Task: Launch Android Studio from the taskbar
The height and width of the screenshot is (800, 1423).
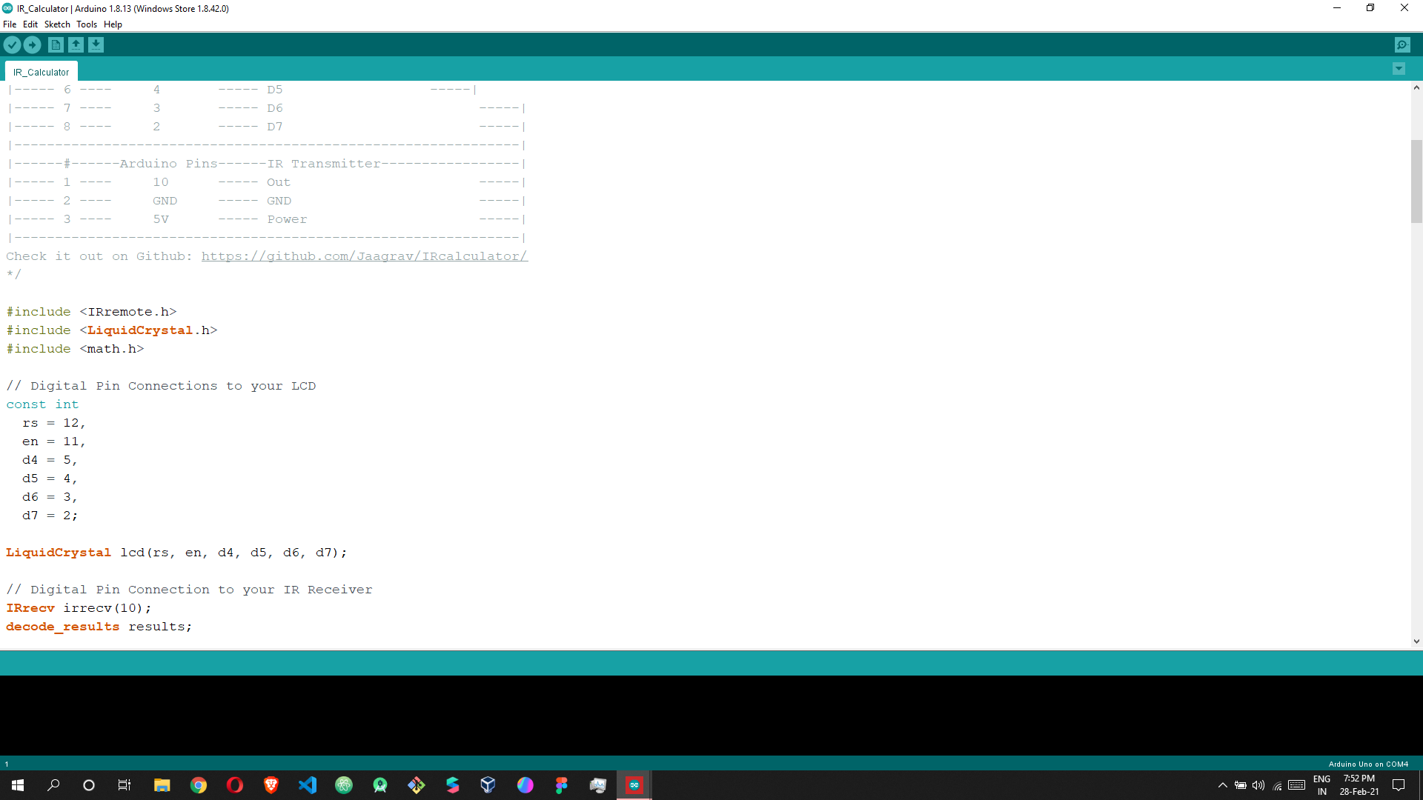Action: click(x=380, y=785)
